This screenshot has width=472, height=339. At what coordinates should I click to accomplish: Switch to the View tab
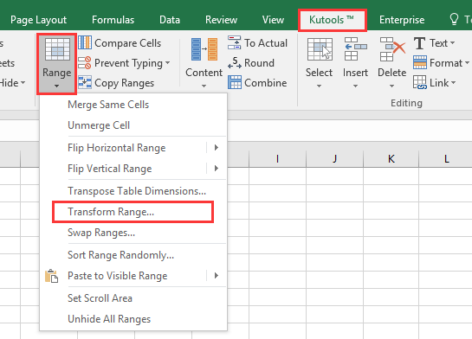[x=273, y=20]
